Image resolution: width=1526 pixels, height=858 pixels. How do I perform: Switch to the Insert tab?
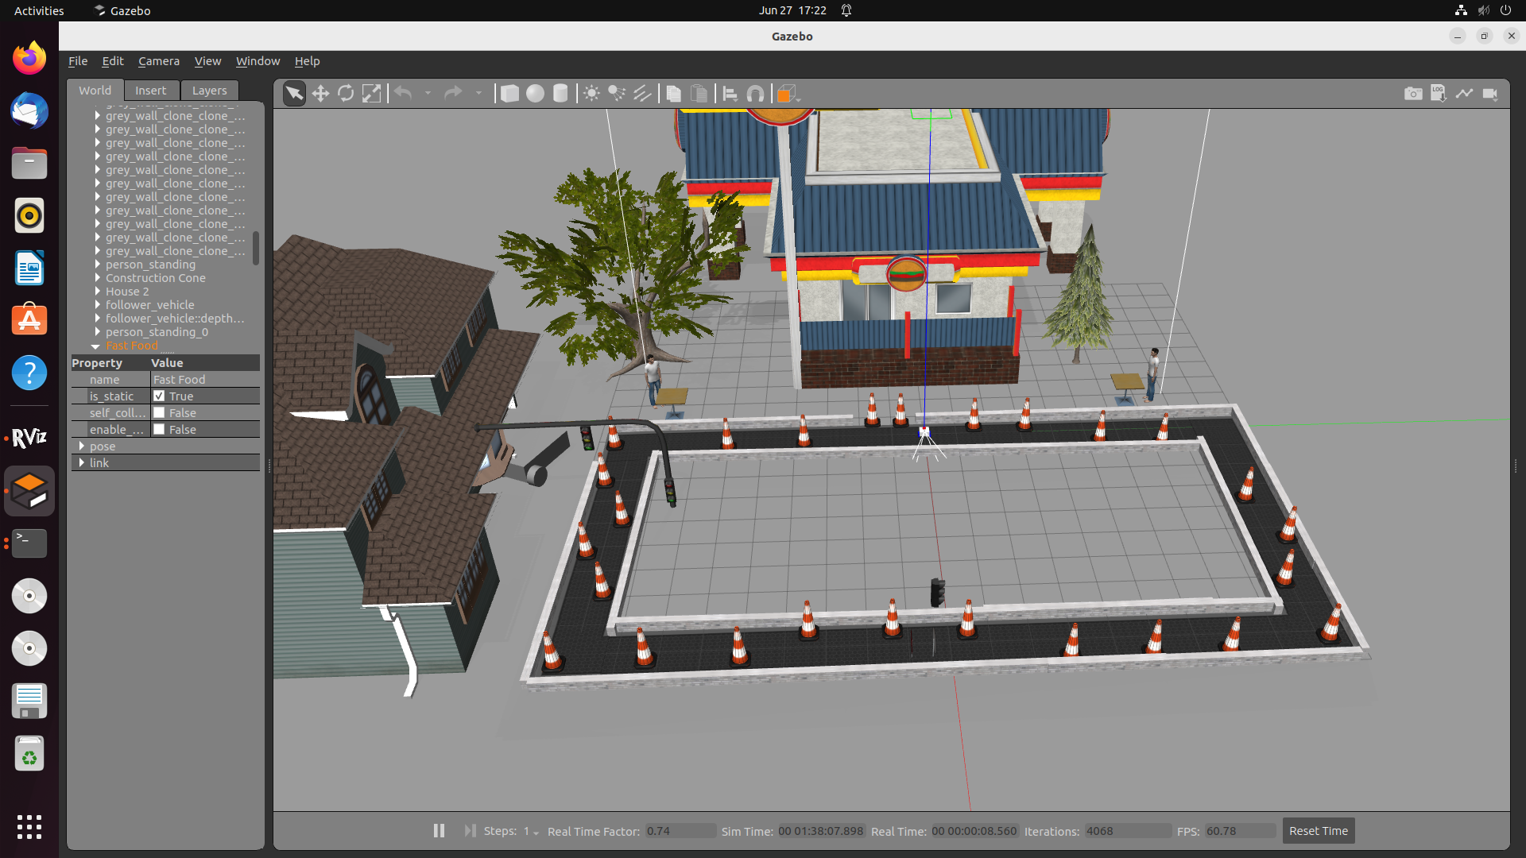(x=151, y=90)
